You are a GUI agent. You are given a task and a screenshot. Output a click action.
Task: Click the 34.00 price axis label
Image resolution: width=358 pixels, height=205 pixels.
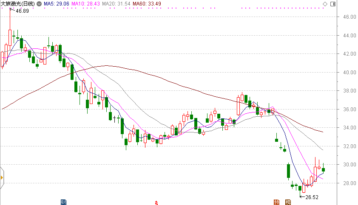point(349,128)
